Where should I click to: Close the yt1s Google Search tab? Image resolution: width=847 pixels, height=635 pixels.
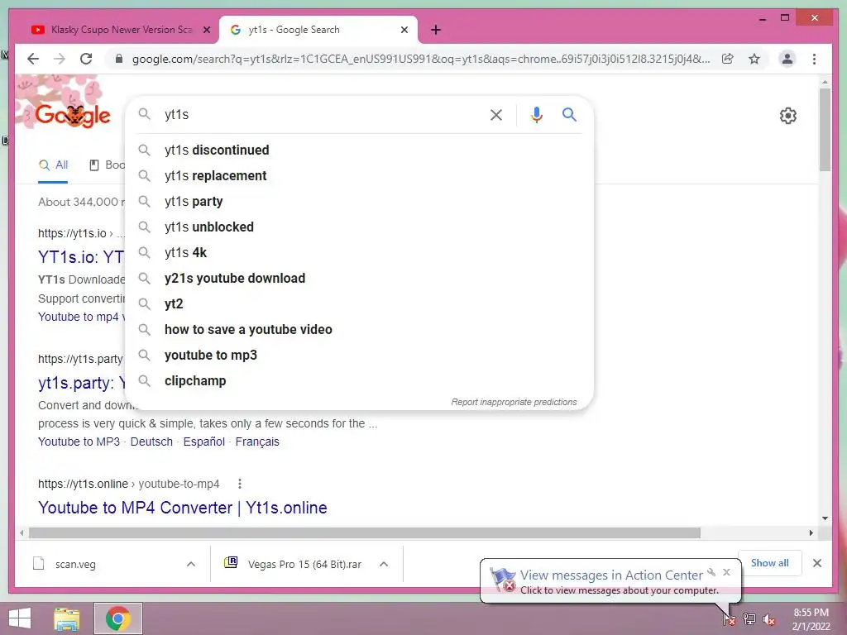pos(404,30)
